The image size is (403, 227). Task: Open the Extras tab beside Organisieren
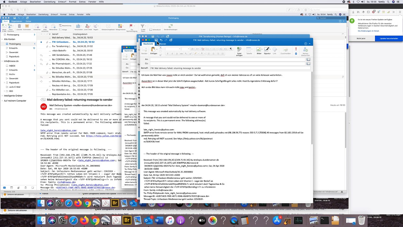point(28,21)
